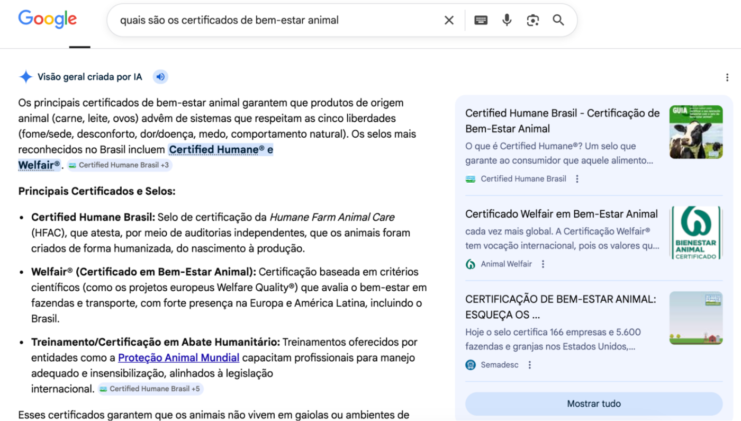The image size is (741, 421).
Task: Click the Mostrar tudo button
Action: (593, 404)
